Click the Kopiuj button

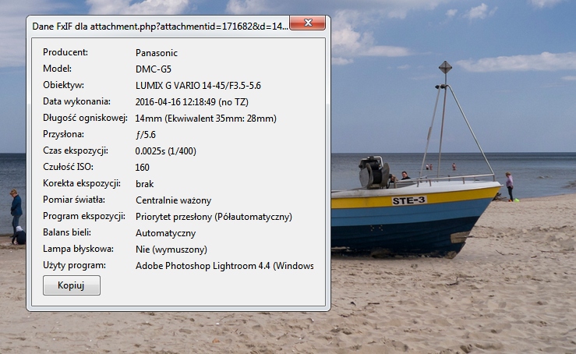click(x=72, y=286)
